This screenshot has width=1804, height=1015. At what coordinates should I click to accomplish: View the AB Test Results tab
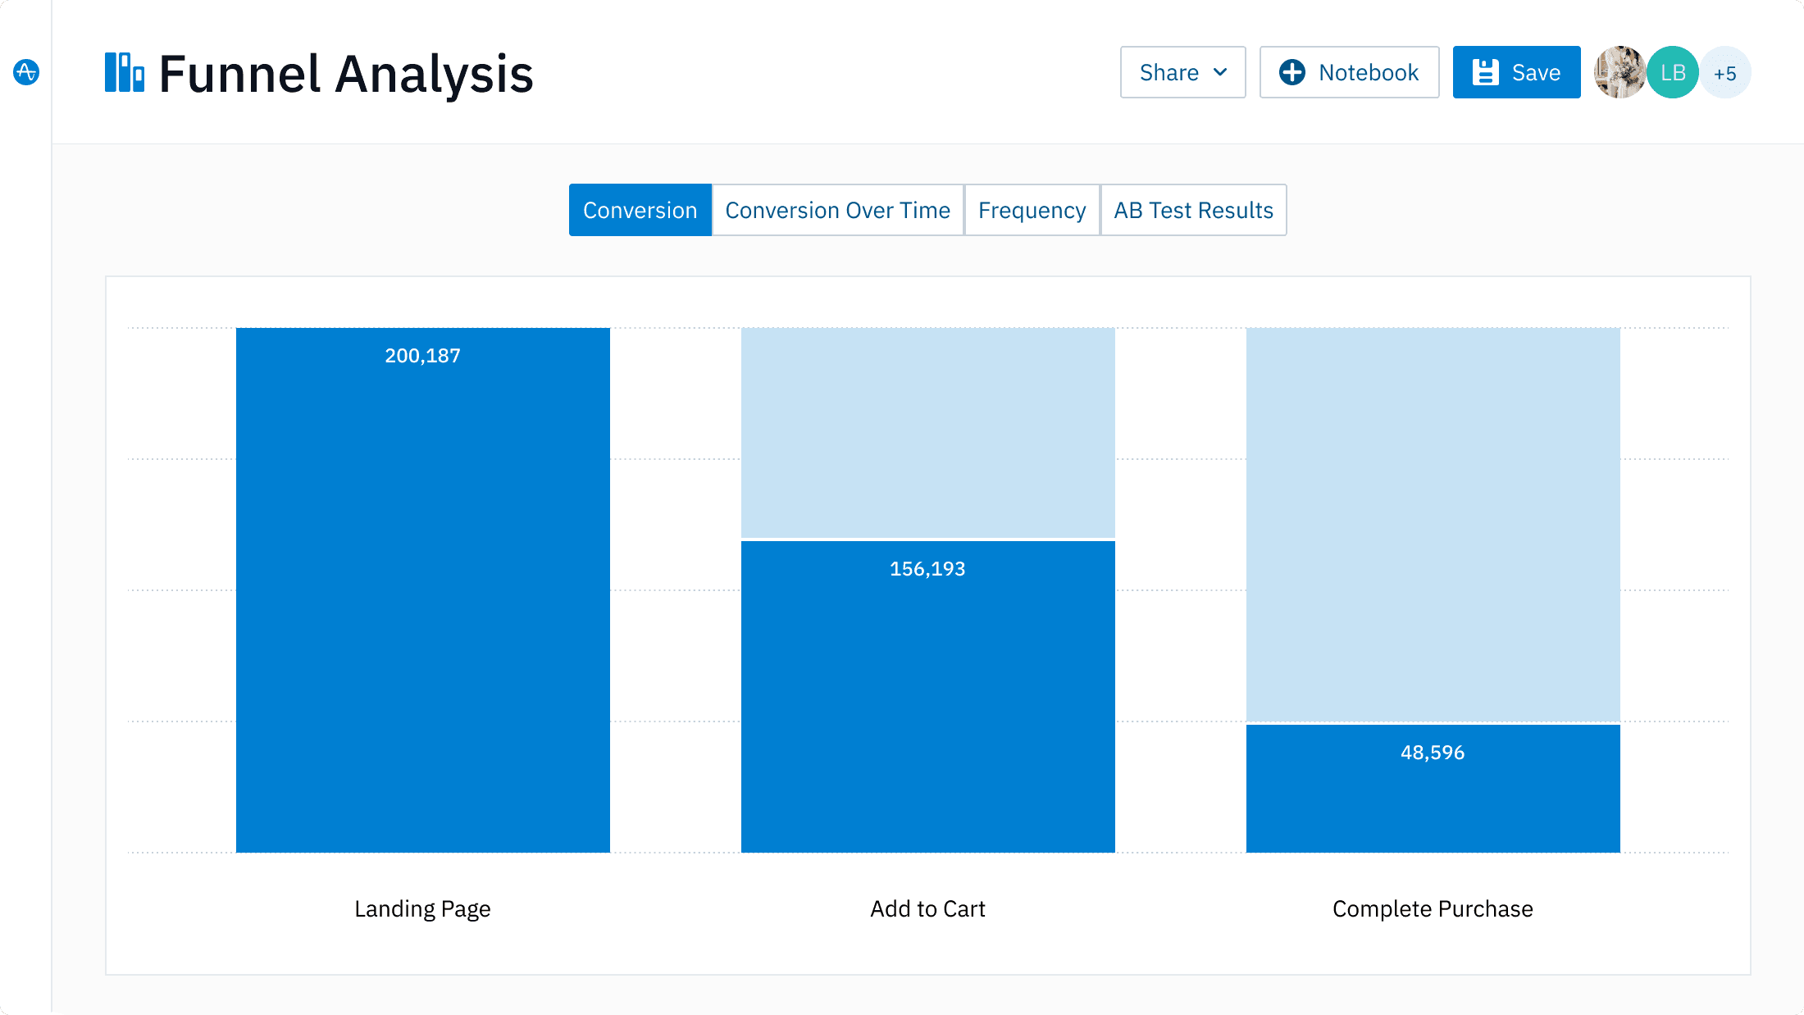pyautogui.click(x=1193, y=210)
